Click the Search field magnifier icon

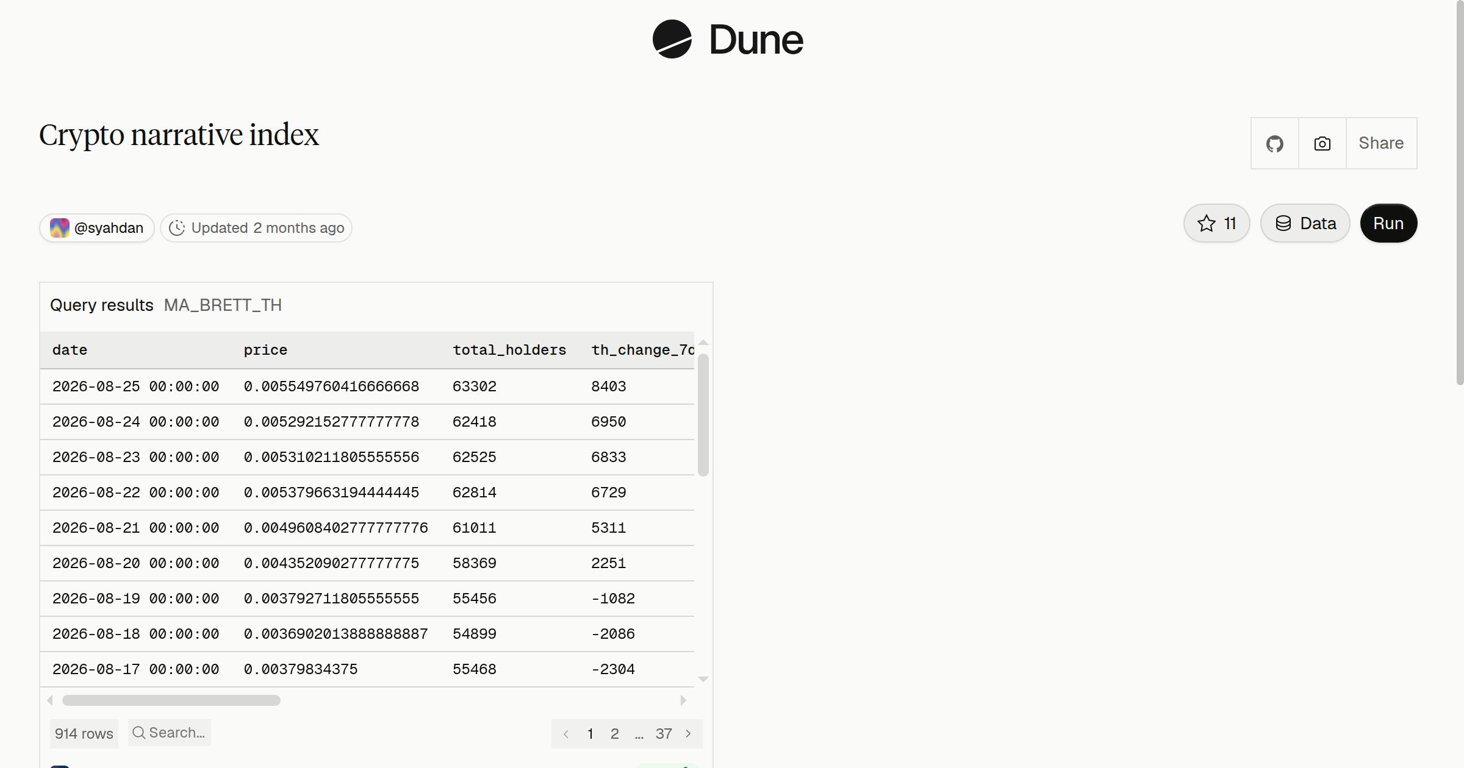[x=138, y=733]
